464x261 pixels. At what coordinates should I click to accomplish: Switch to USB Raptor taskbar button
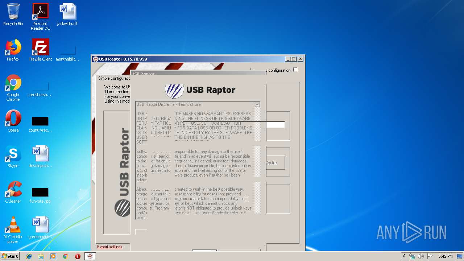[90, 256]
